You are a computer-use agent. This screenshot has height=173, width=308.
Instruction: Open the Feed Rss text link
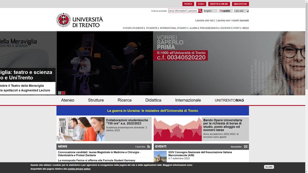point(140,147)
